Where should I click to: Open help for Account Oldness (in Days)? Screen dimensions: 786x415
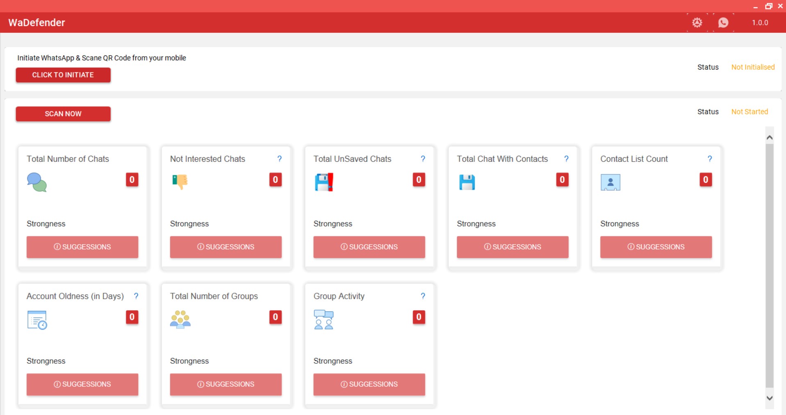pyautogui.click(x=136, y=296)
